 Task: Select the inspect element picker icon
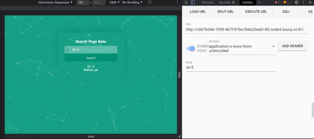coord(186,2)
